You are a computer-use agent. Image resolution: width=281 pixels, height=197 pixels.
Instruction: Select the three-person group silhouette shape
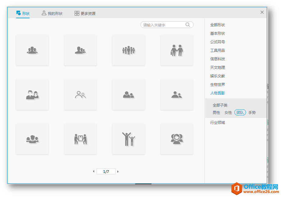tap(32, 50)
